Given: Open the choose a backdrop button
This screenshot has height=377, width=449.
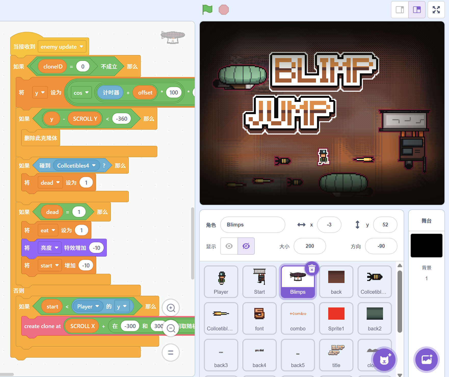Looking at the screenshot, I should coord(427,359).
